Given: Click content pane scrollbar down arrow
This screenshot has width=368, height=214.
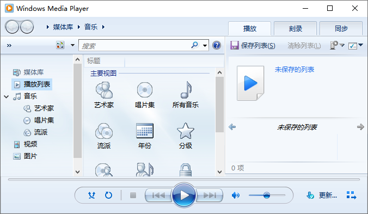Looking at the screenshot, I should [220, 172].
